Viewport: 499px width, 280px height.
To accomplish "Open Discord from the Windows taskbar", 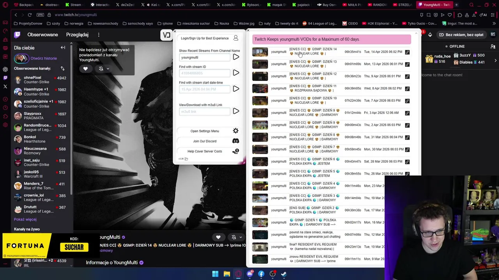I will pyautogui.click(x=250, y=274).
